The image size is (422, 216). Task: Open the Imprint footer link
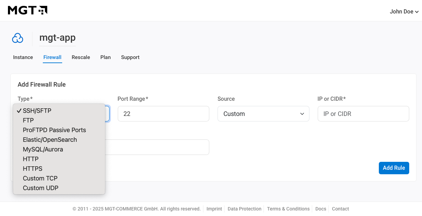point(214,209)
